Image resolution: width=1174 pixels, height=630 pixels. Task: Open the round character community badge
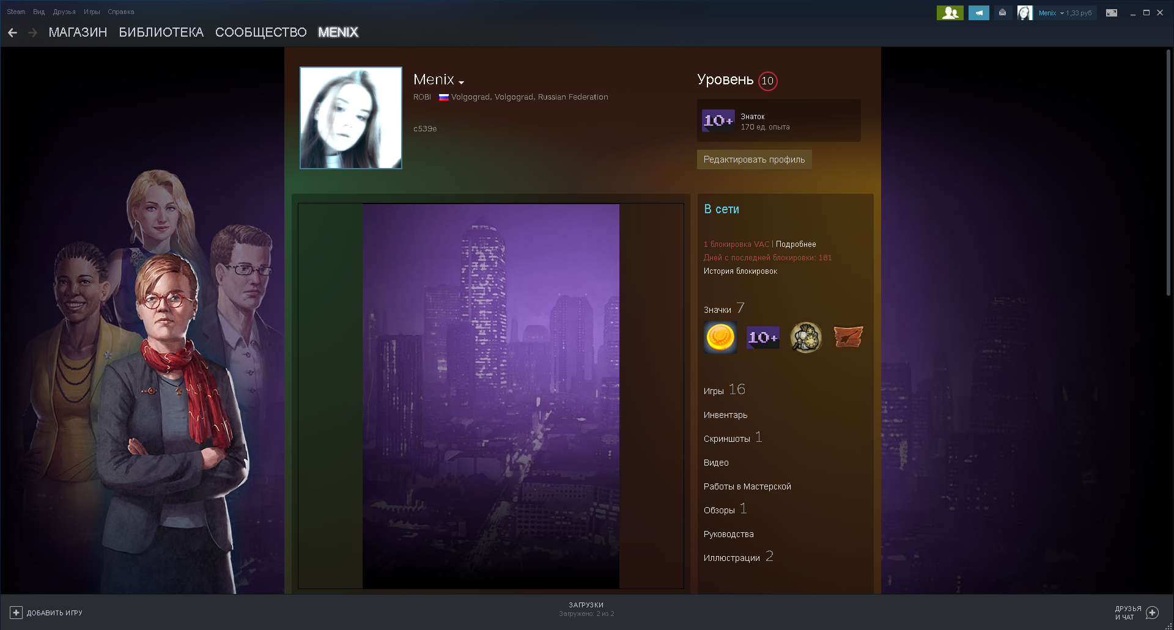(806, 337)
